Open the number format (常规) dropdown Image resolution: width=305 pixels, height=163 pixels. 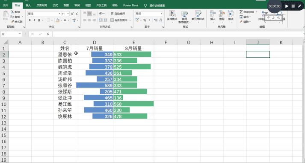click(x=161, y=14)
